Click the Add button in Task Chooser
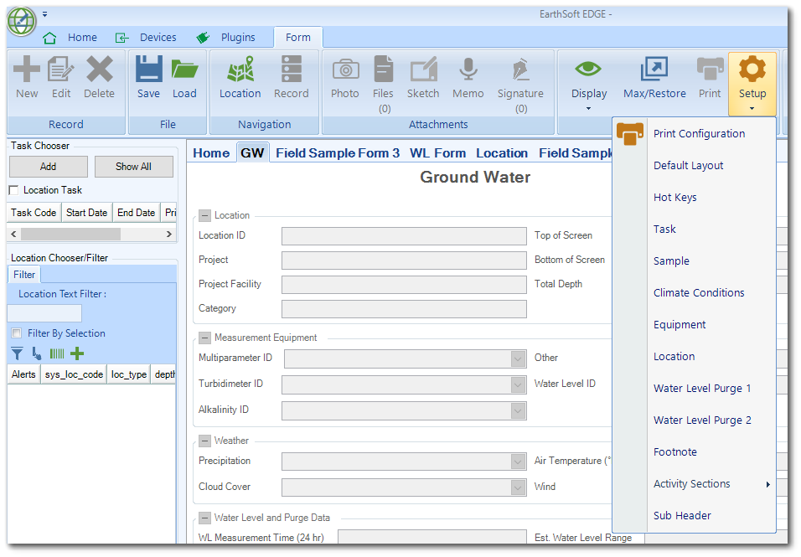 tap(48, 167)
